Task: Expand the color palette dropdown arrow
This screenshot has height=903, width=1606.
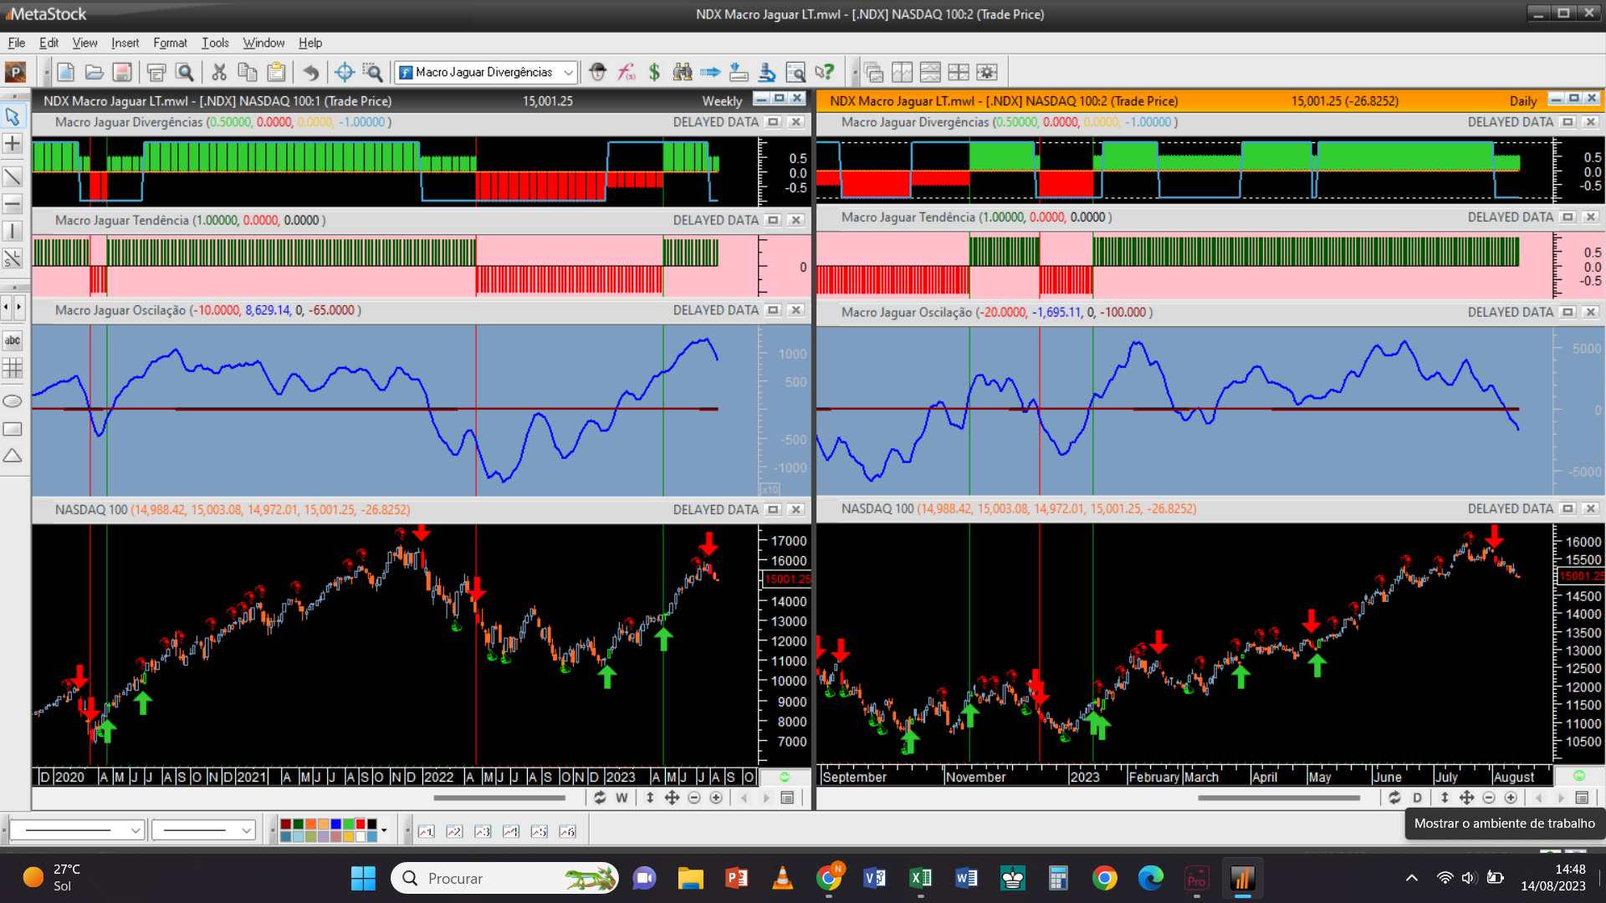Action: point(384,830)
